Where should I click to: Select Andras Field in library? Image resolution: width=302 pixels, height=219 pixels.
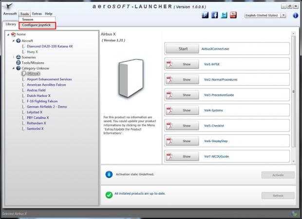pos(36,90)
